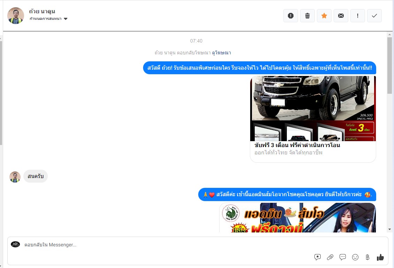The width and height of the screenshot is (394, 268).
Task: Mark conversation as spam icon
Action: point(290,16)
